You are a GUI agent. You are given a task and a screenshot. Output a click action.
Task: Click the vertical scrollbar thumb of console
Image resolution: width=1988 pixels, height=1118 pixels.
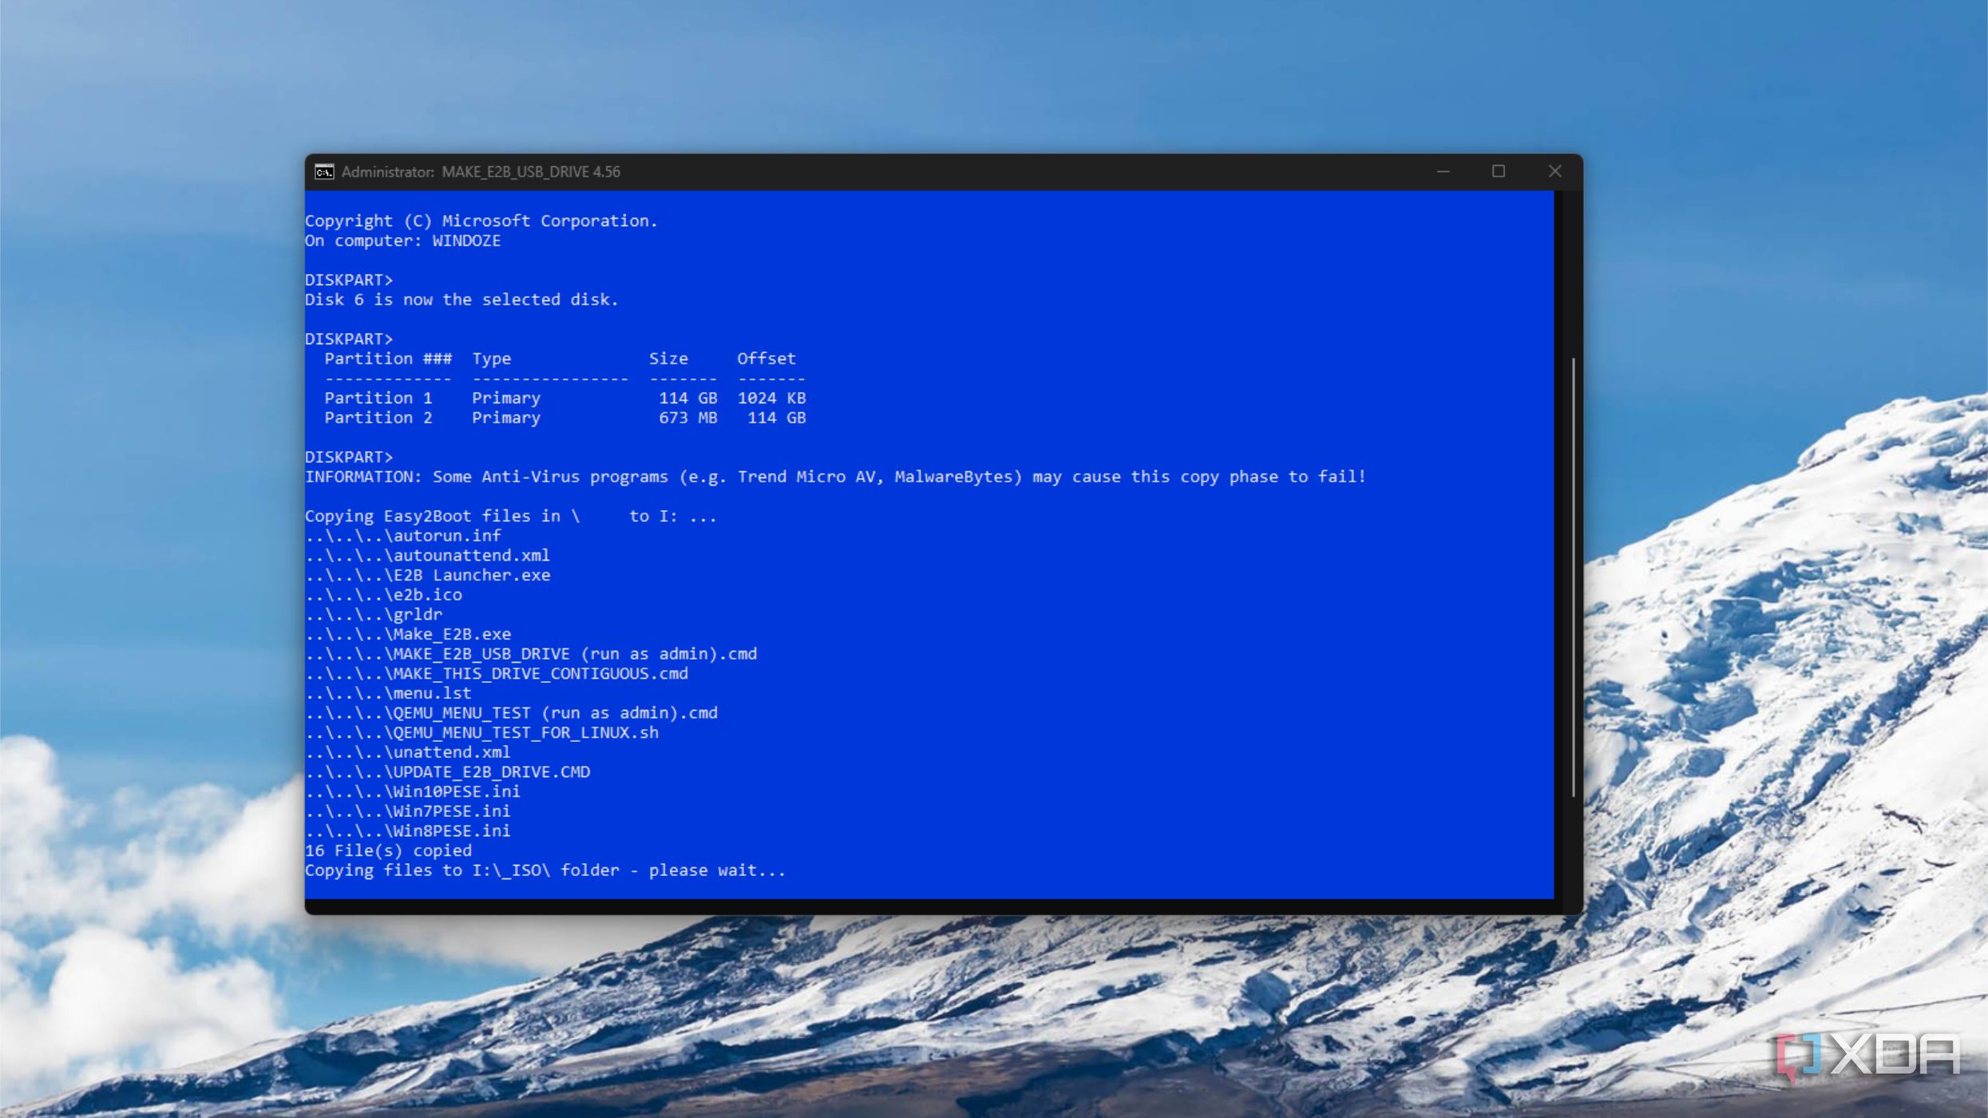tap(1573, 577)
